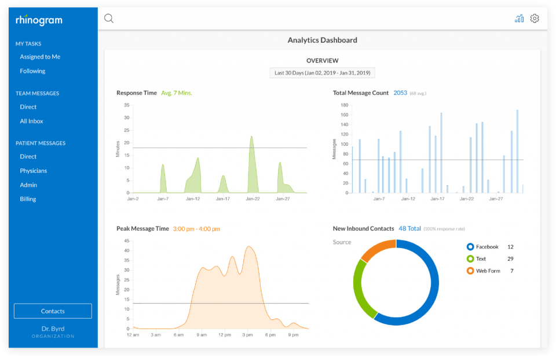
Task: Click the Contacts button
Action: coord(53,311)
